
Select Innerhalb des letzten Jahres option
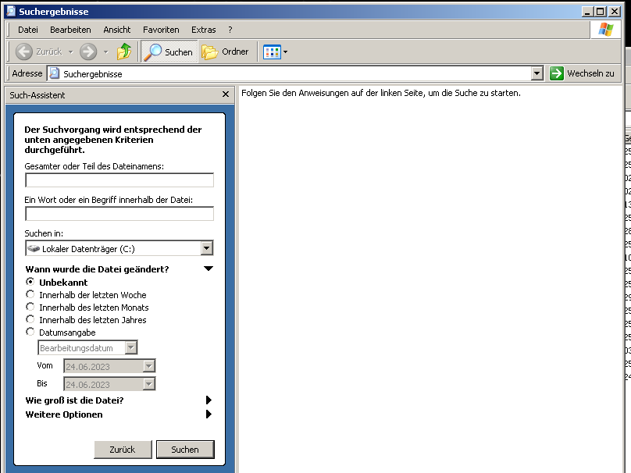30,319
